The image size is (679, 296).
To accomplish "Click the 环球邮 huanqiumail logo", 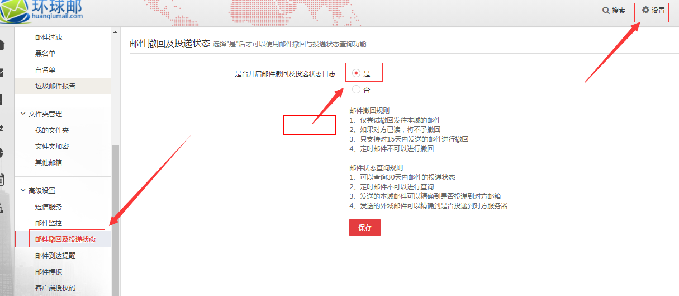I will 42,11.
